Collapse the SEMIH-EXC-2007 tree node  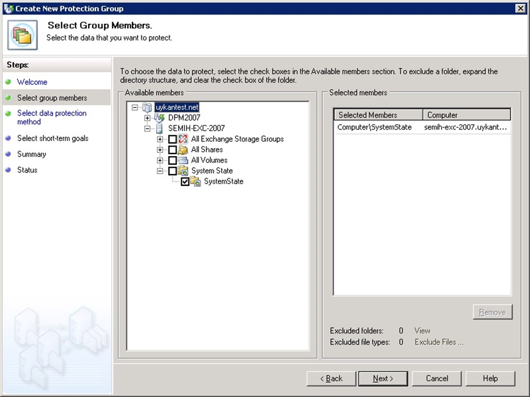147,128
